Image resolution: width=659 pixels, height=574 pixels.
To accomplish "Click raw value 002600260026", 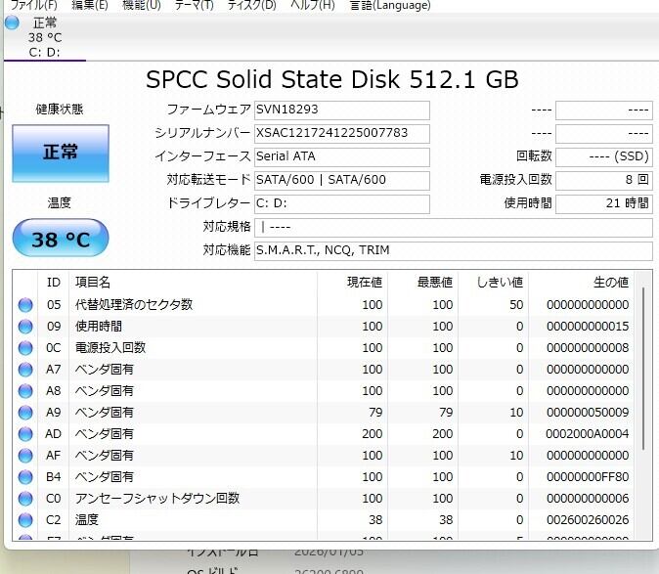I will click(x=588, y=520).
